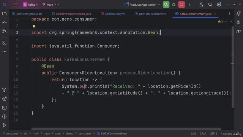Click the java breadcrumb
This screenshot has width=243, height=137.
point(47,134)
